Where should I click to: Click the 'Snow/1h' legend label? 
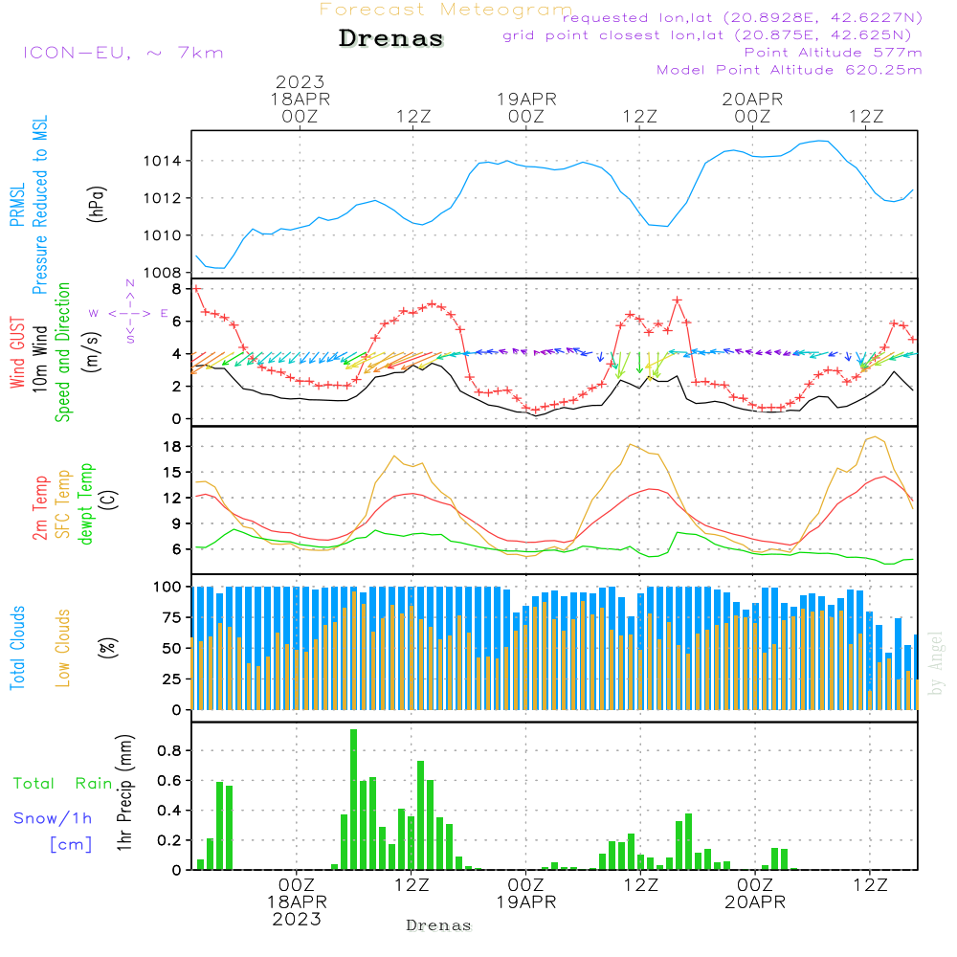(x=53, y=818)
